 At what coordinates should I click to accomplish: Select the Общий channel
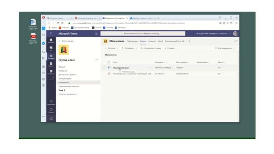62,67
